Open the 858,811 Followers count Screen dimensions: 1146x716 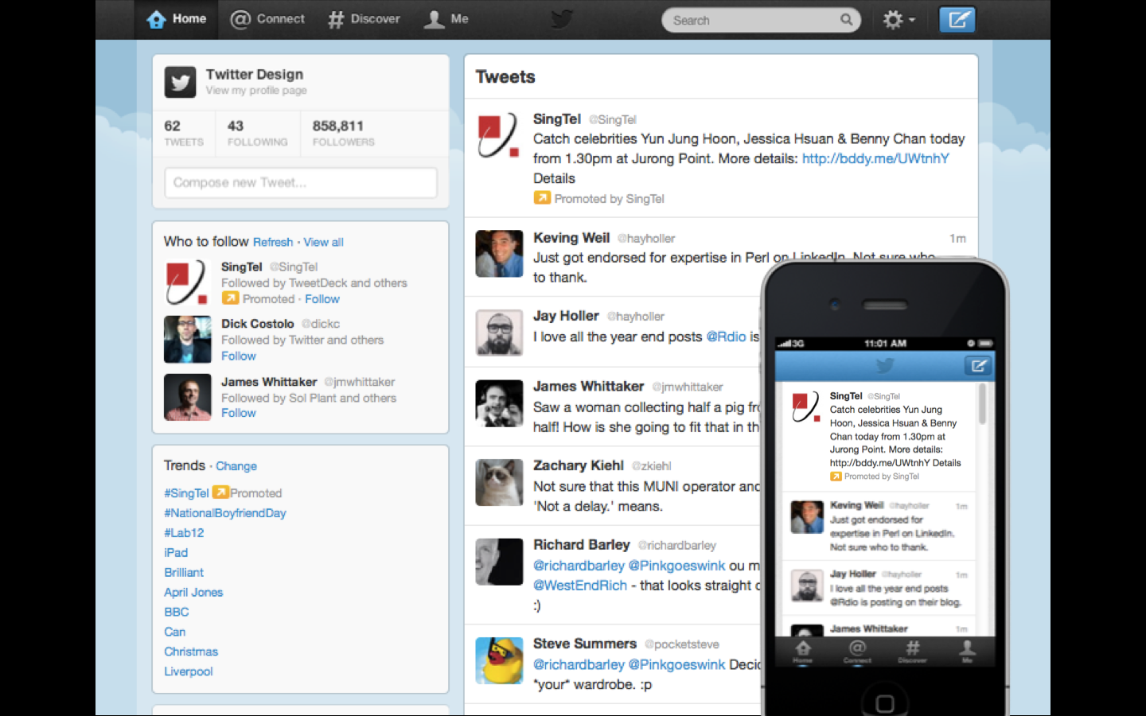[x=343, y=133]
